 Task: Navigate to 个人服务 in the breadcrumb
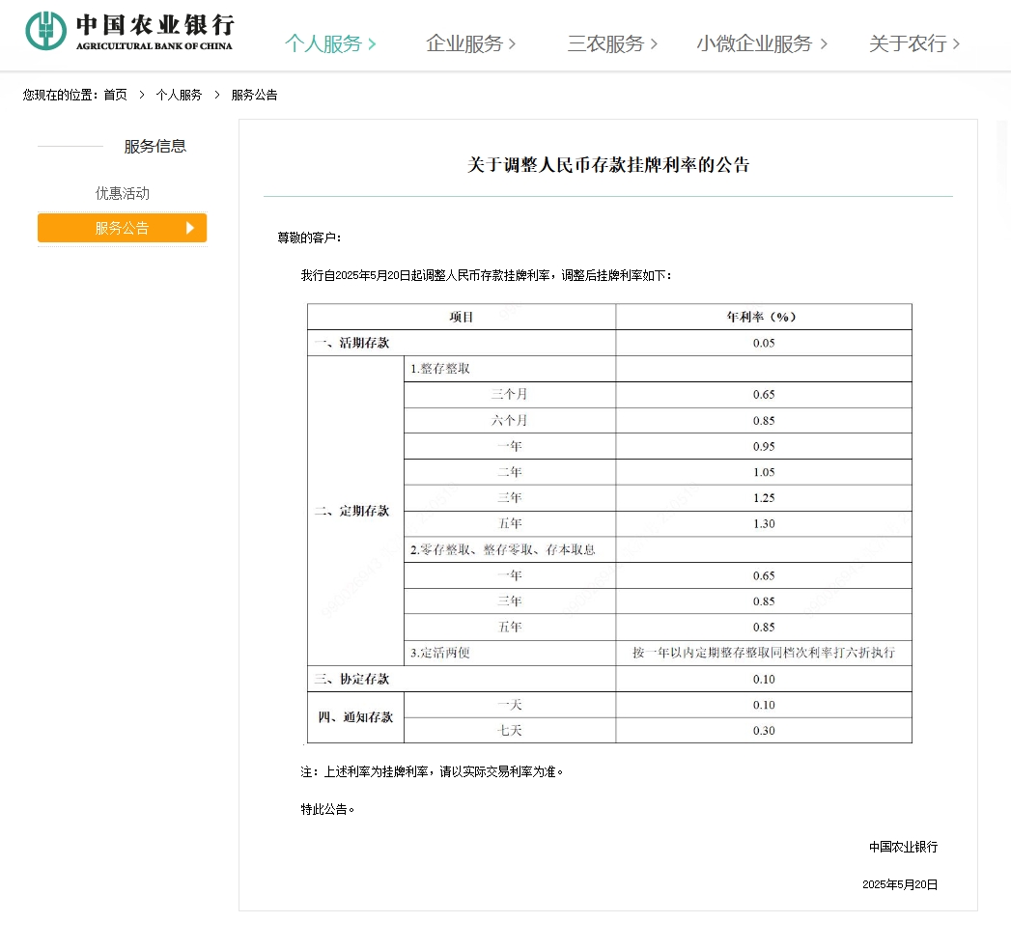click(179, 95)
